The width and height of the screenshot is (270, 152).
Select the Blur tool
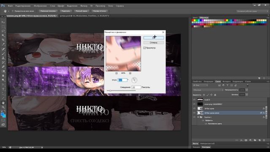pyautogui.click(x=3, y=76)
